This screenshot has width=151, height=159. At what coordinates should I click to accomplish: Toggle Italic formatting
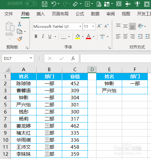click(43, 36)
